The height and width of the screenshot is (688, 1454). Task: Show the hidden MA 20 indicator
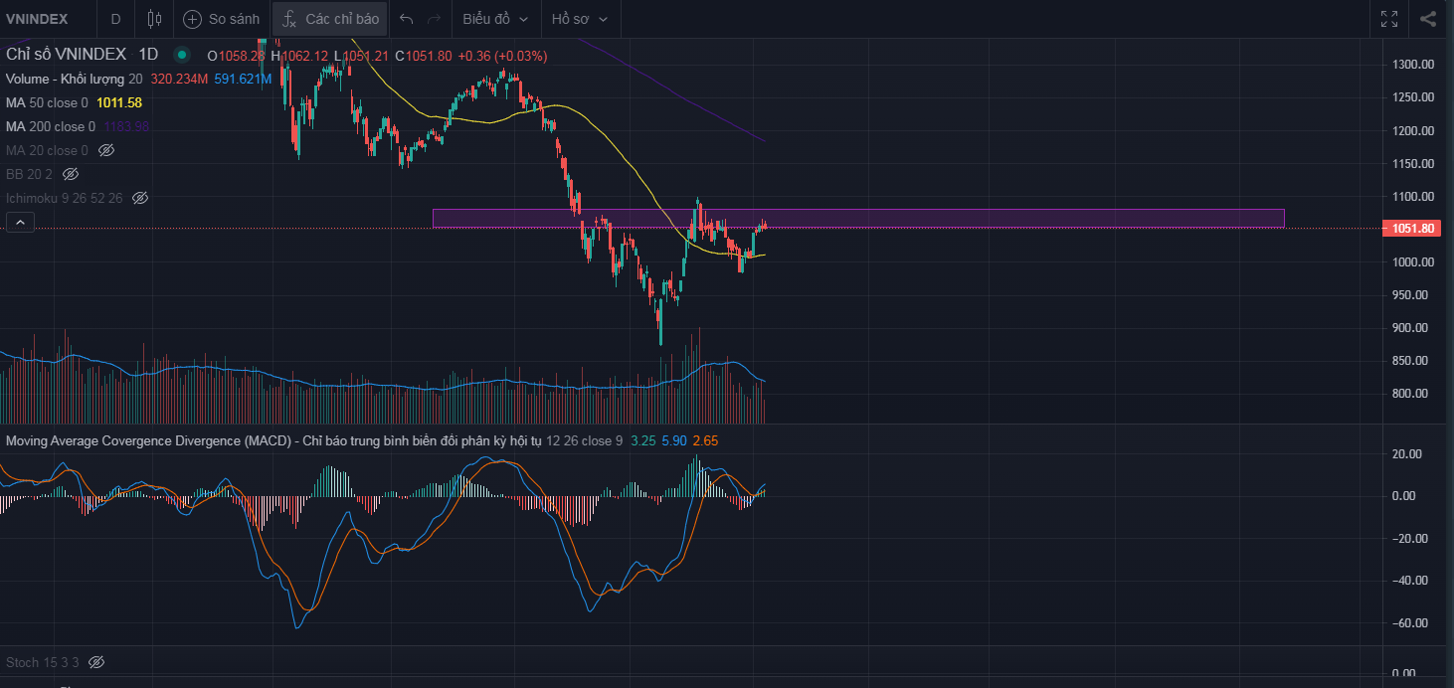pos(106,150)
